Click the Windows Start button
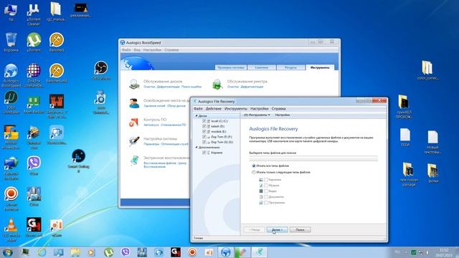459x258 pixels. point(8,252)
